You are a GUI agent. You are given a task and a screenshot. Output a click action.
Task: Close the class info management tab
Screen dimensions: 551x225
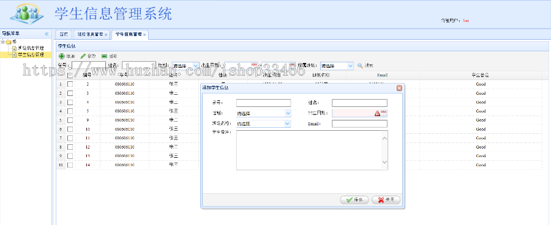106,35
